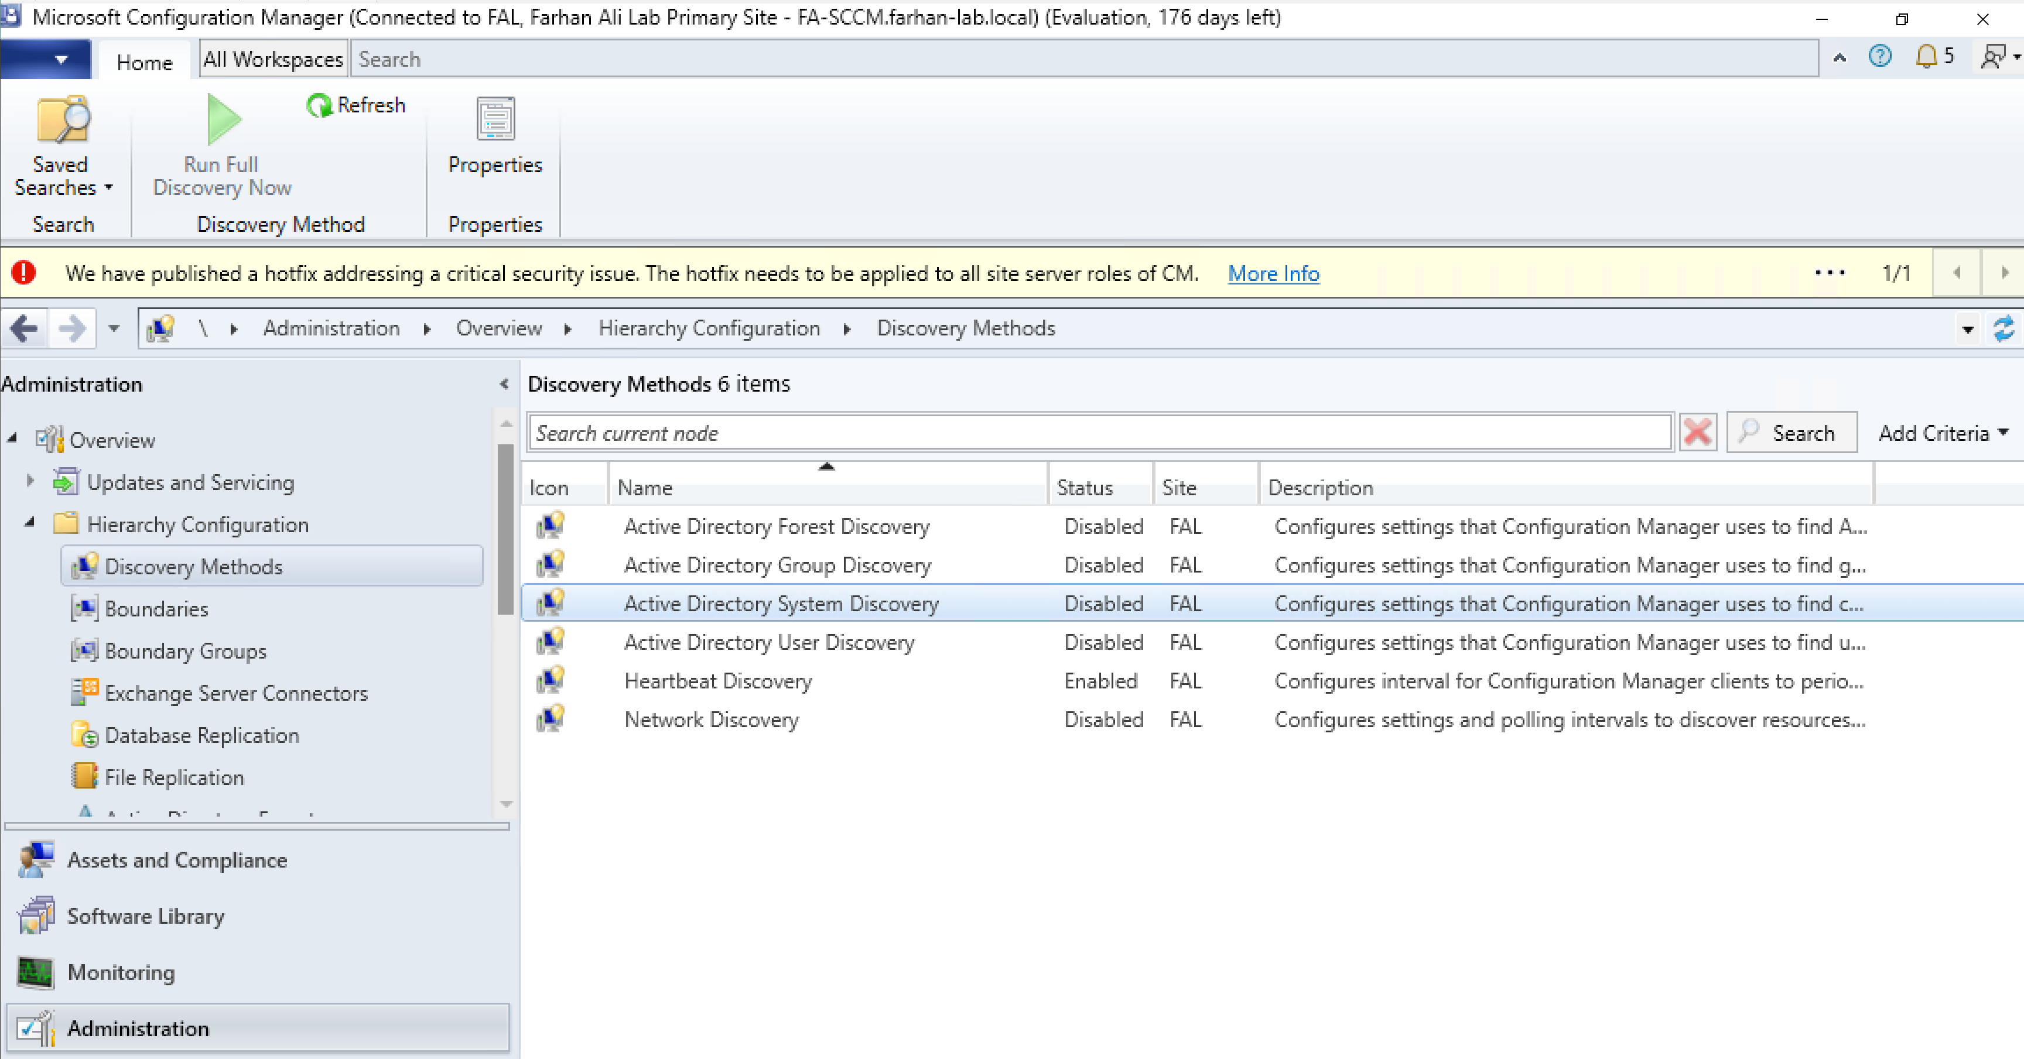Click the Saved Searches icon
This screenshot has height=1059, width=2024.
click(63, 120)
